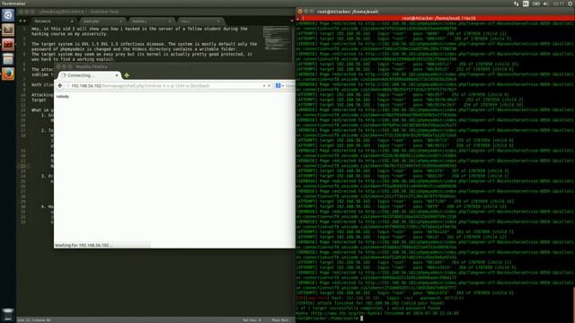Open the red launcher icon above the white one
Viewport: 575px width, 323px height.
pyautogui.click(x=8, y=44)
